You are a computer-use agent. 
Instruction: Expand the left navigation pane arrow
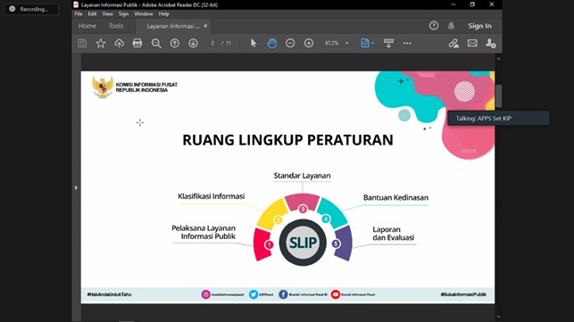(76, 187)
